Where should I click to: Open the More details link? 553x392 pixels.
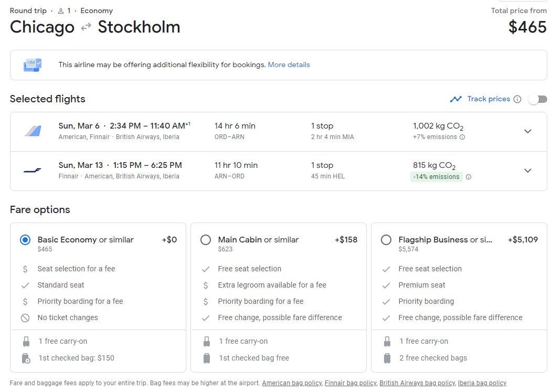pos(289,65)
